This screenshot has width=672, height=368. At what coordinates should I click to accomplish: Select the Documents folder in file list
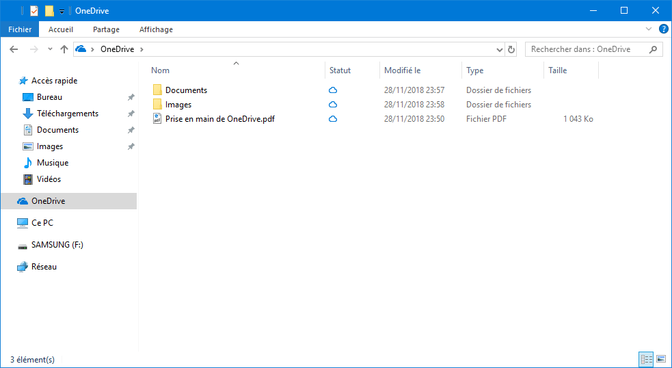tap(186, 90)
